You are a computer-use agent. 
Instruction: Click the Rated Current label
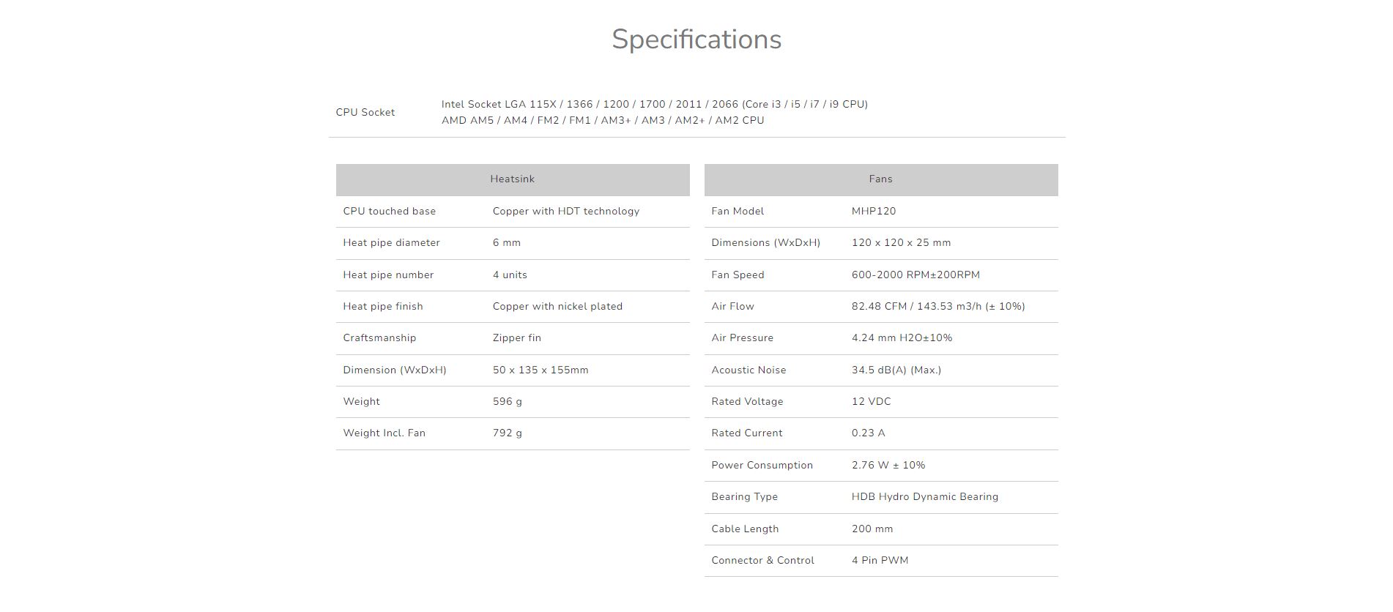pos(746,433)
